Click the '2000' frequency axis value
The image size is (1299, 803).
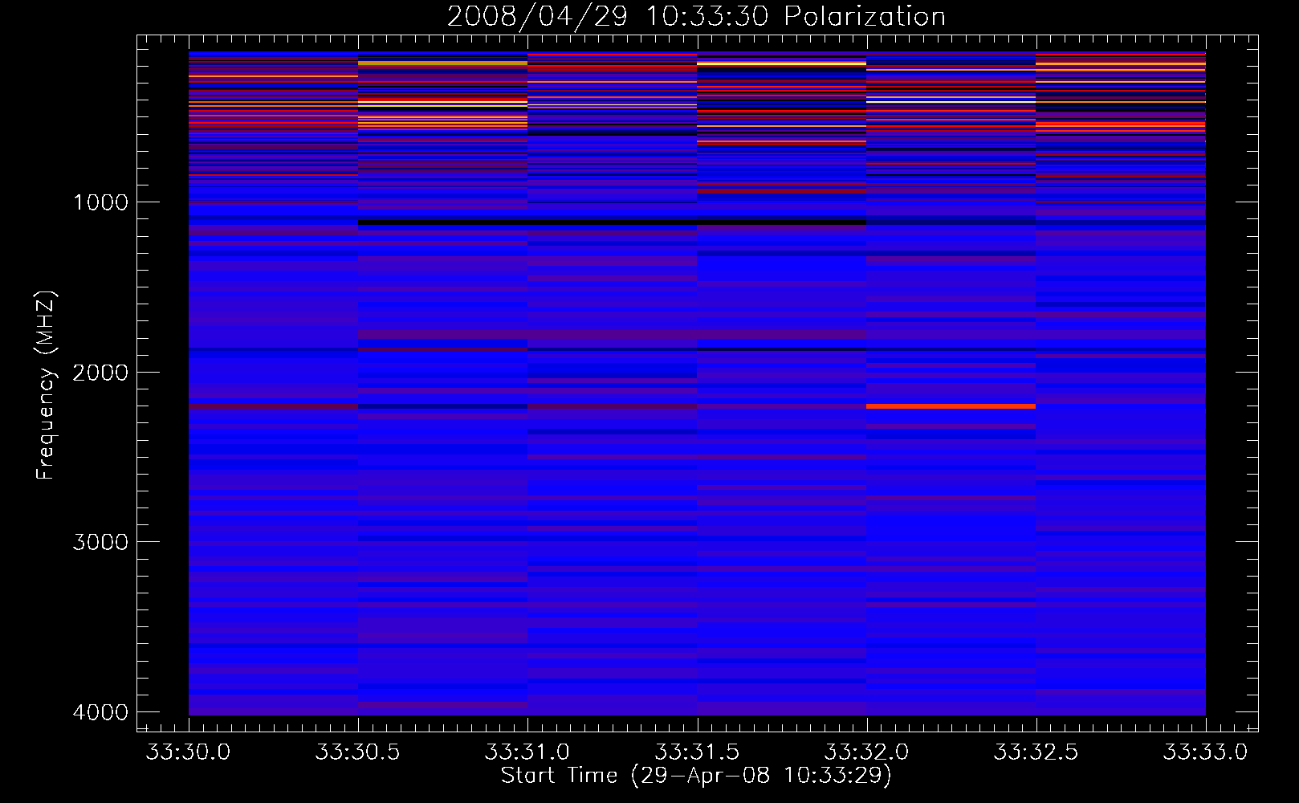[101, 372]
